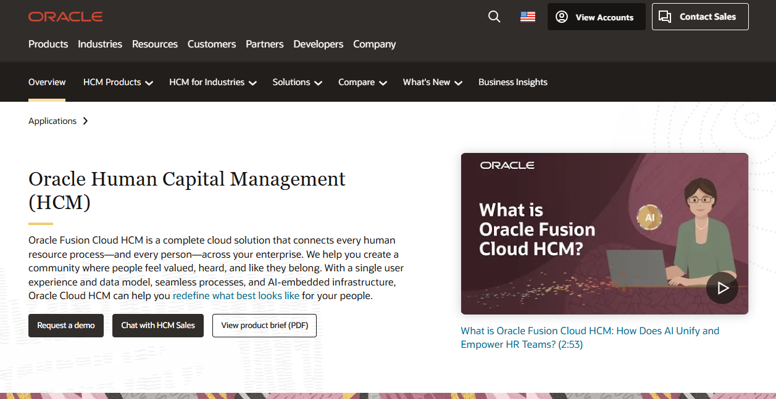
Task: Click the Oracle logo inside the video card
Action: [x=507, y=165]
